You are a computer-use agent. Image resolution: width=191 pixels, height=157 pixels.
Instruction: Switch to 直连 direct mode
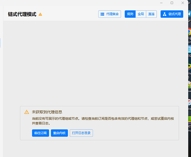tap(151, 14)
